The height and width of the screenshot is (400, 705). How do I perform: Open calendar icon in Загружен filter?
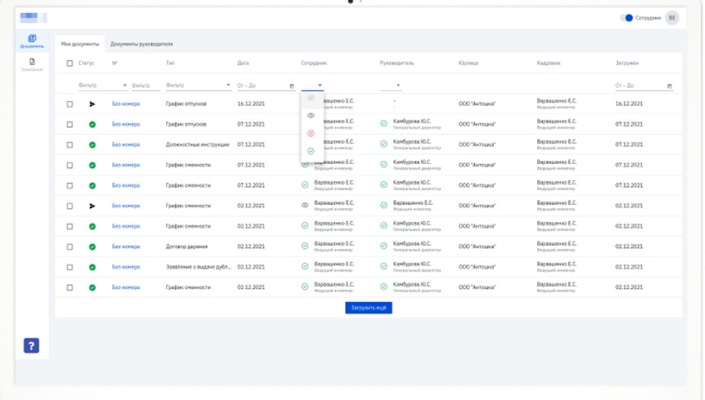(x=670, y=86)
